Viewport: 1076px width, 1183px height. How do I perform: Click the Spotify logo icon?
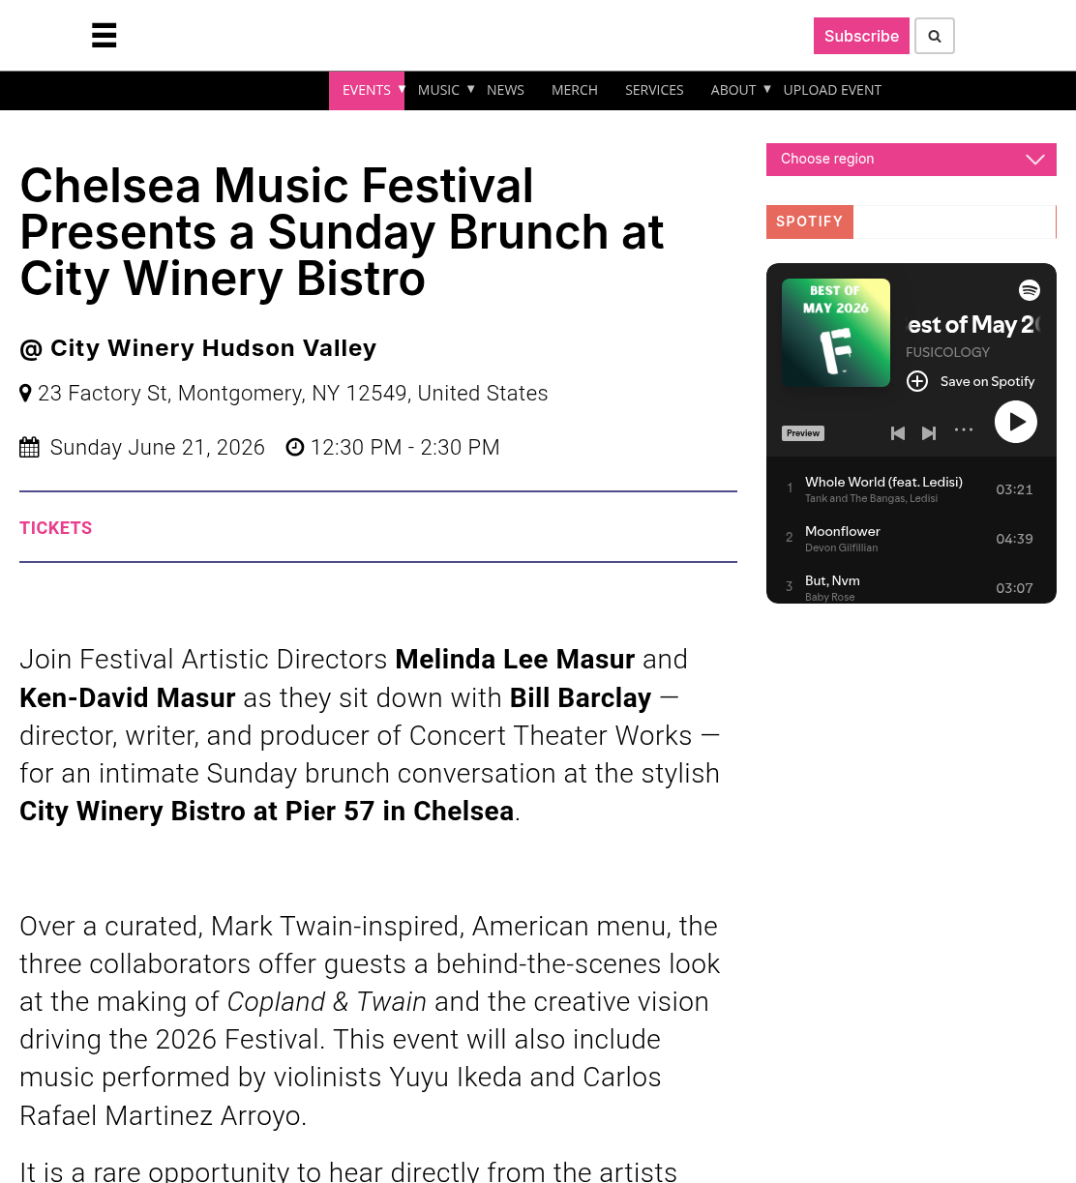[x=1030, y=290]
